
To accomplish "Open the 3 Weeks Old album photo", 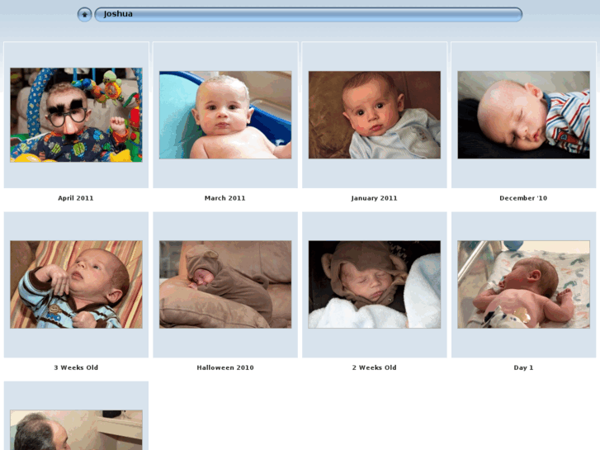I will tap(76, 284).
